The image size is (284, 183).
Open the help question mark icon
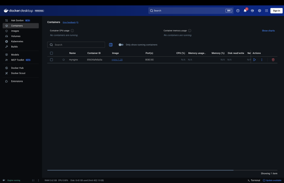(238, 11)
